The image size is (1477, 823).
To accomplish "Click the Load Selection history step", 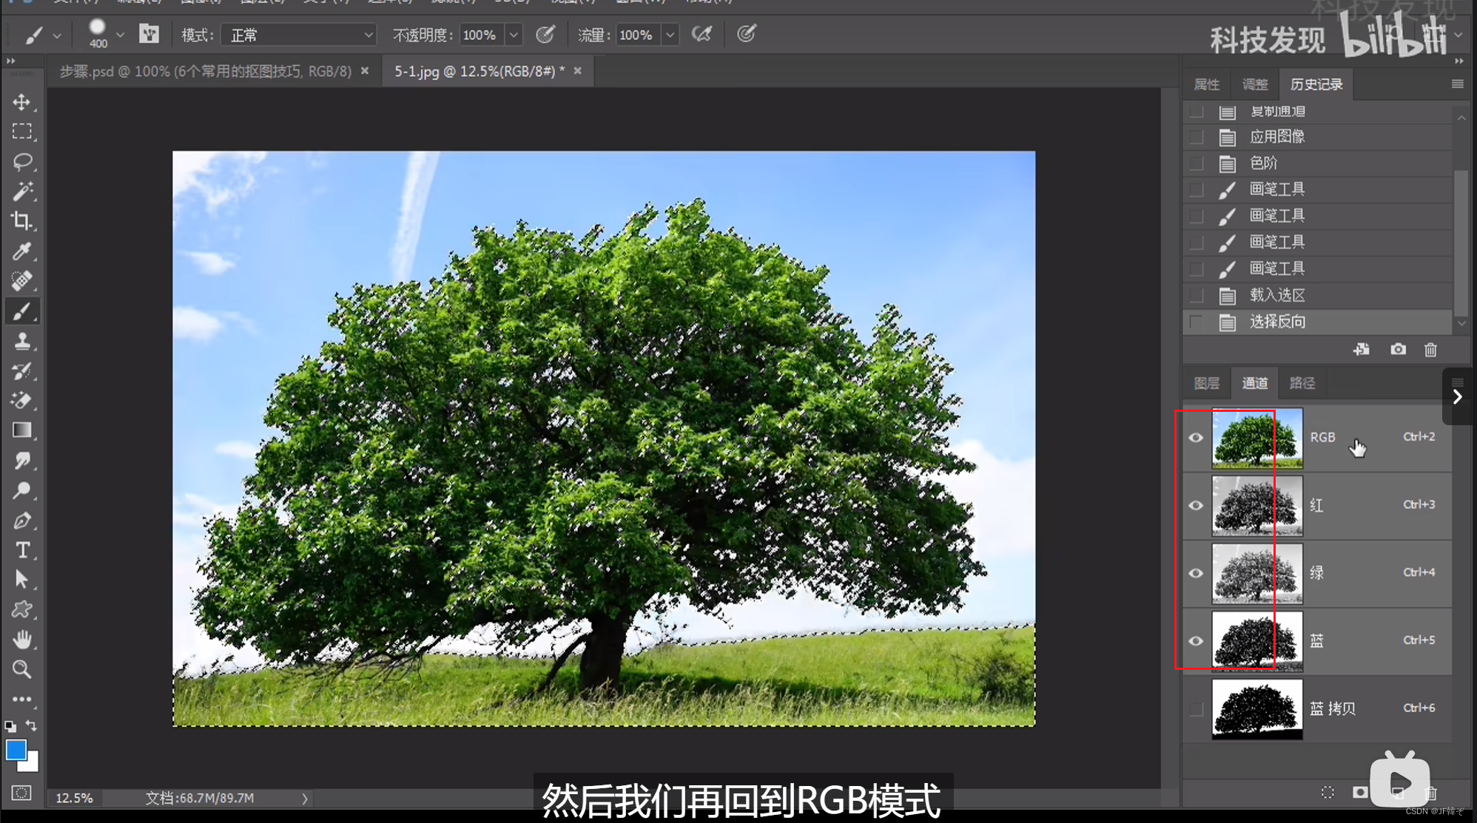I will (x=1277, y=295).
